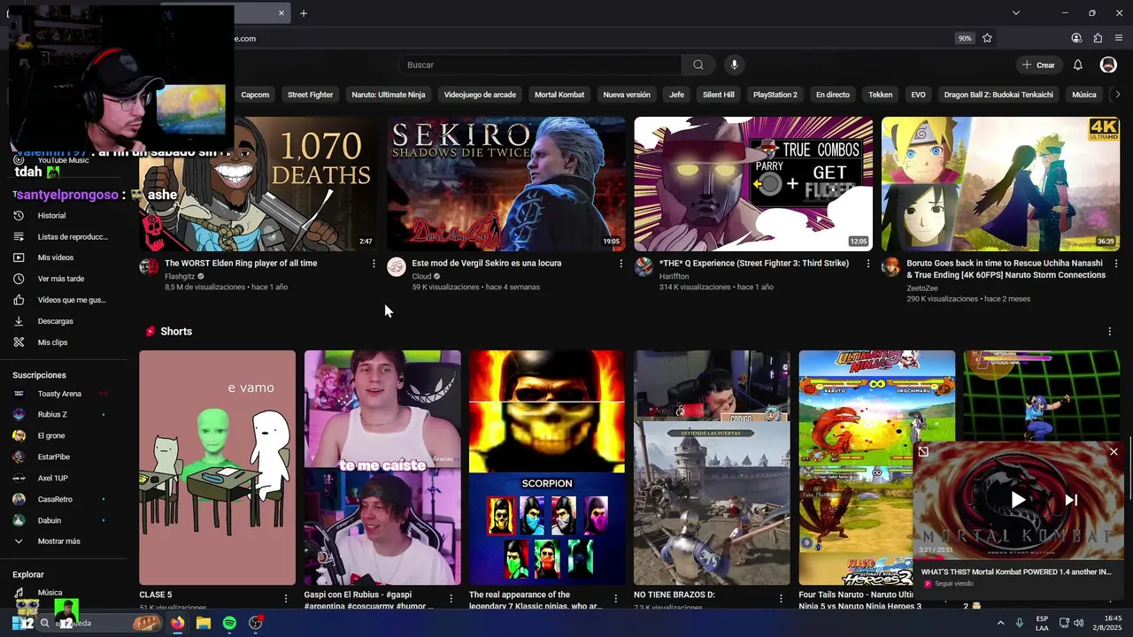Open the browser tab list dropdown
Viewport: 1133px width, 637px height.
(x=1016, y=13)
